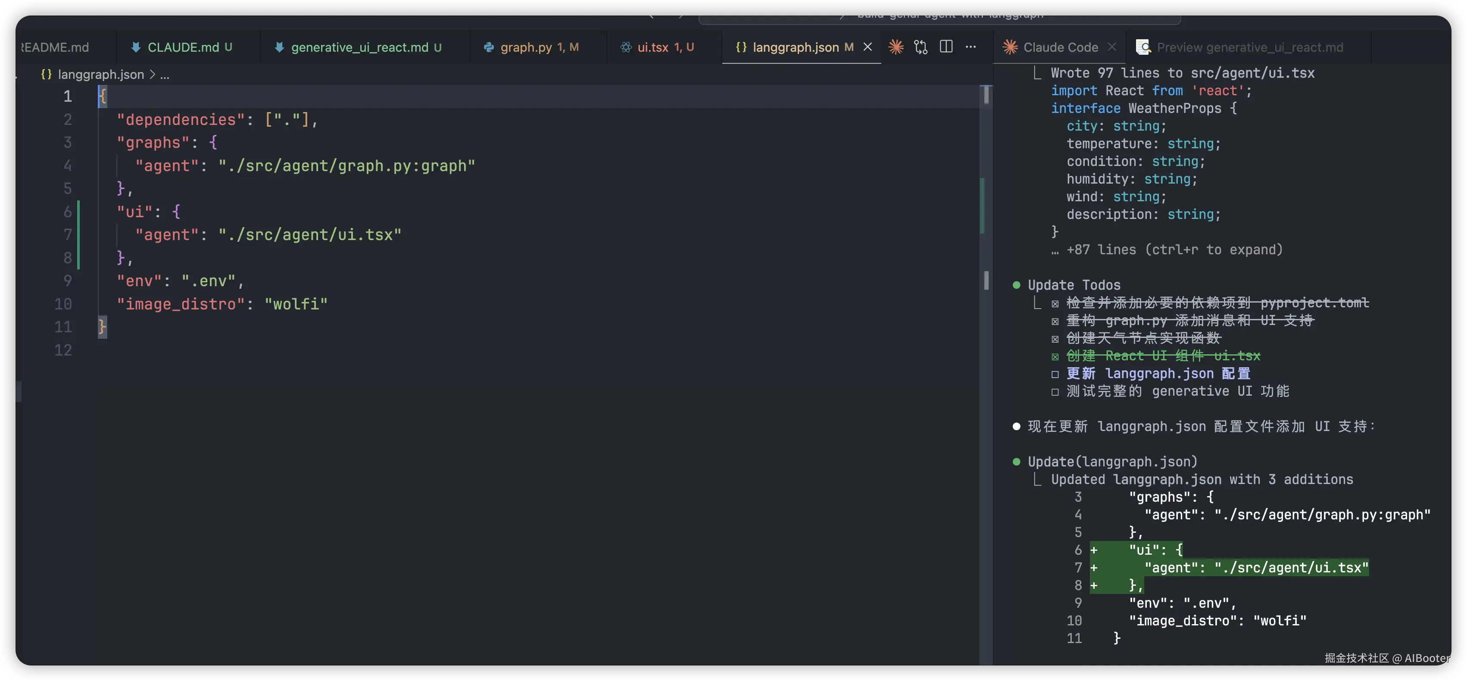Close the Claude Code panel tab

point(1111,47)
